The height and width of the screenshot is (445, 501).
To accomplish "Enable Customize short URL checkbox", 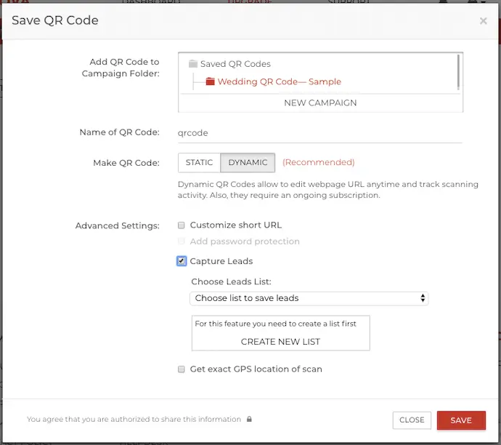I will point(182,225).
